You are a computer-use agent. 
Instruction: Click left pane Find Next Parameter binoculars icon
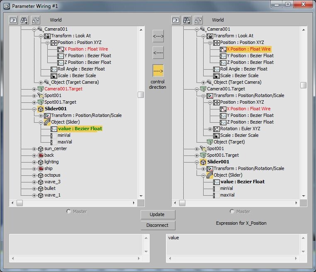tap(24, 20)
